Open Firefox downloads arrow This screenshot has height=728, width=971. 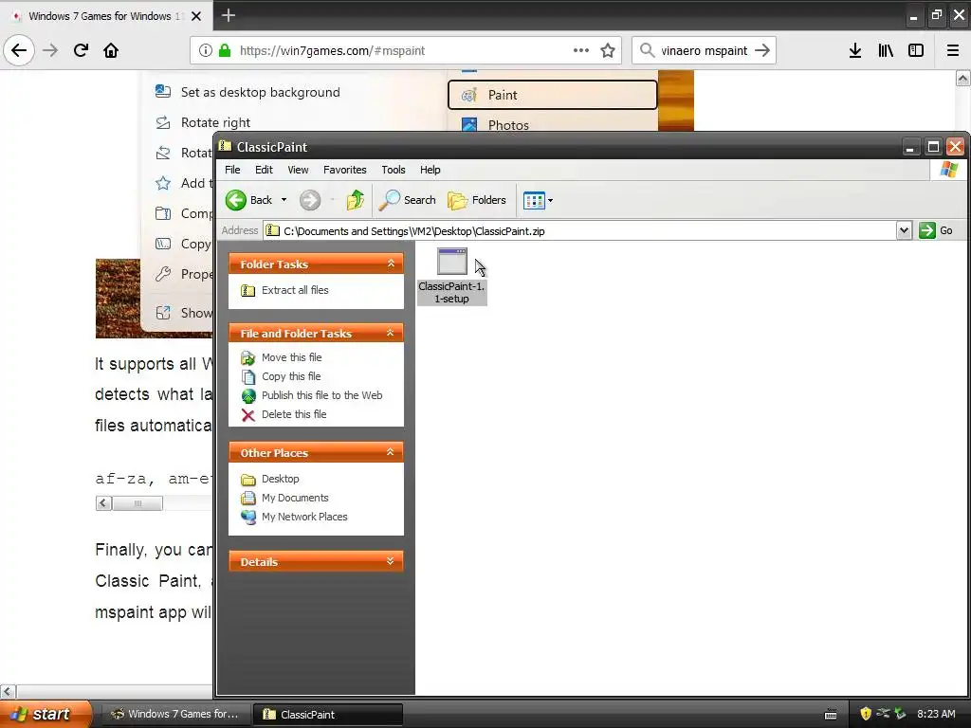coord(855,50)
